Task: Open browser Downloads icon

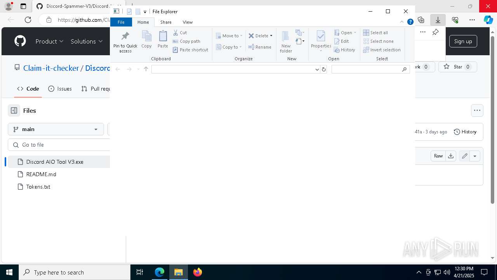Action: [438, 20]
